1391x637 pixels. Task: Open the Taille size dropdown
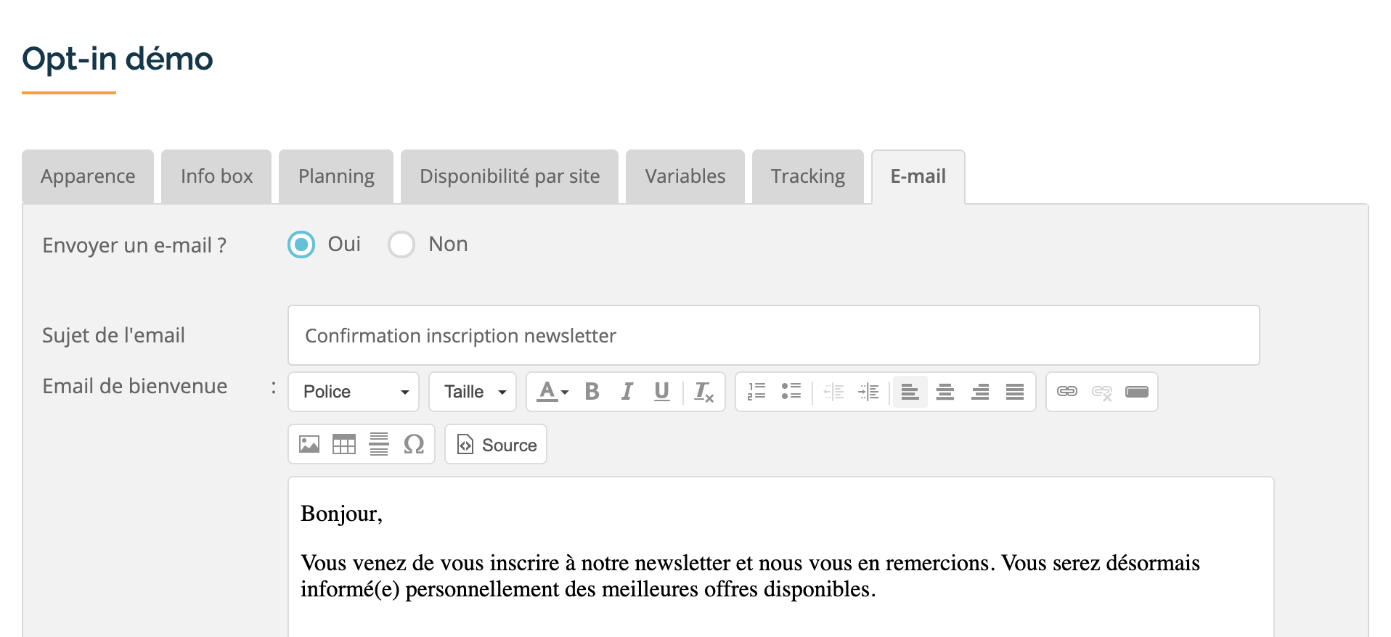[473, 392]
